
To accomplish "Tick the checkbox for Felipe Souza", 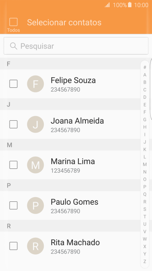I will (13, 84).
